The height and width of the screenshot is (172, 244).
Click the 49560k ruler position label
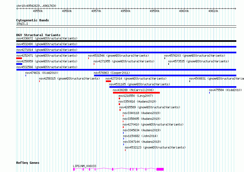point(67,11)
